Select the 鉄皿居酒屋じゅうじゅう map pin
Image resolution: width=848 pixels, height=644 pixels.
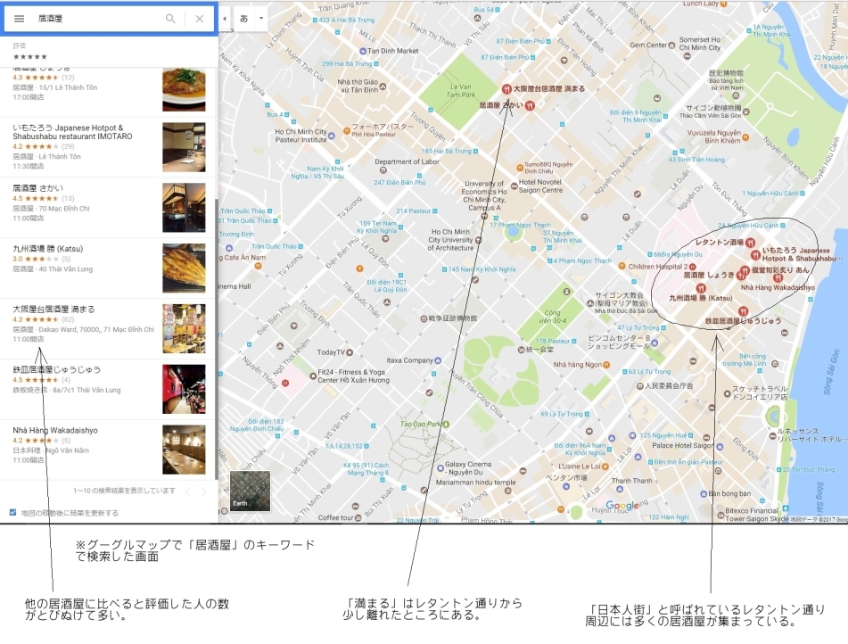coord(743,311)
